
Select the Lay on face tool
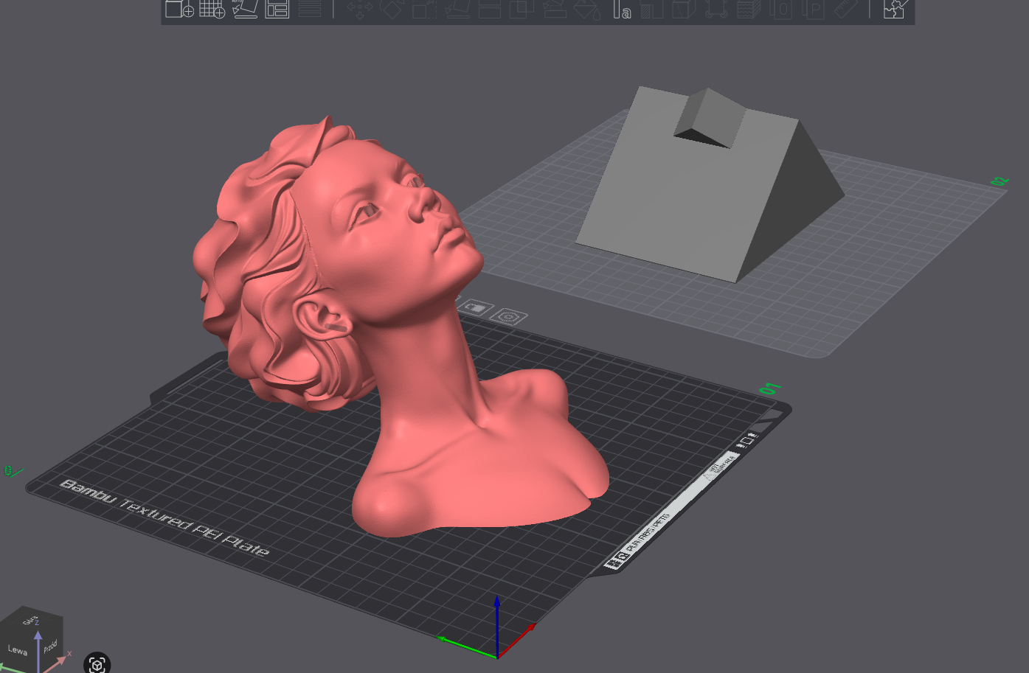click(x=457, y=9)
